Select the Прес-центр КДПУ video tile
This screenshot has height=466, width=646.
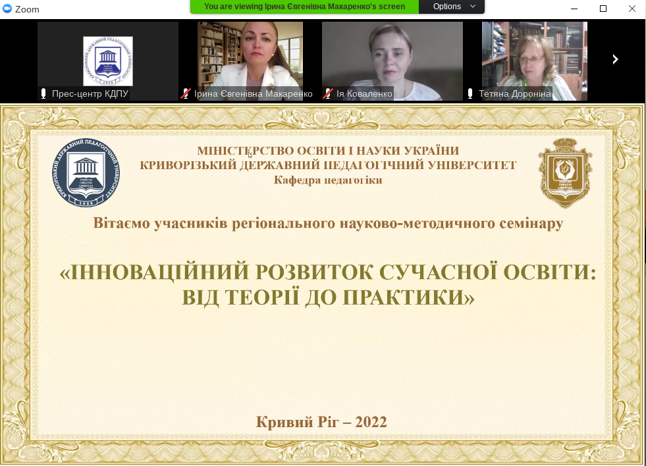[108, 59]
